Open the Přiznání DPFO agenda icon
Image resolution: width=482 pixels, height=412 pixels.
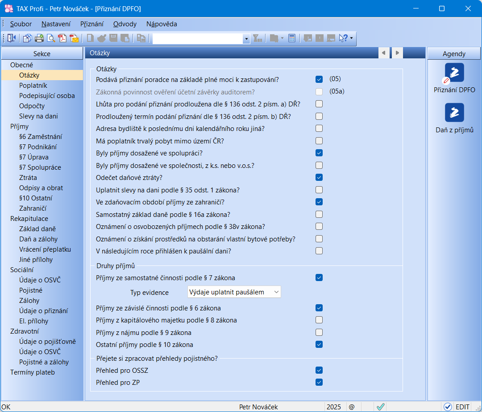454,73
